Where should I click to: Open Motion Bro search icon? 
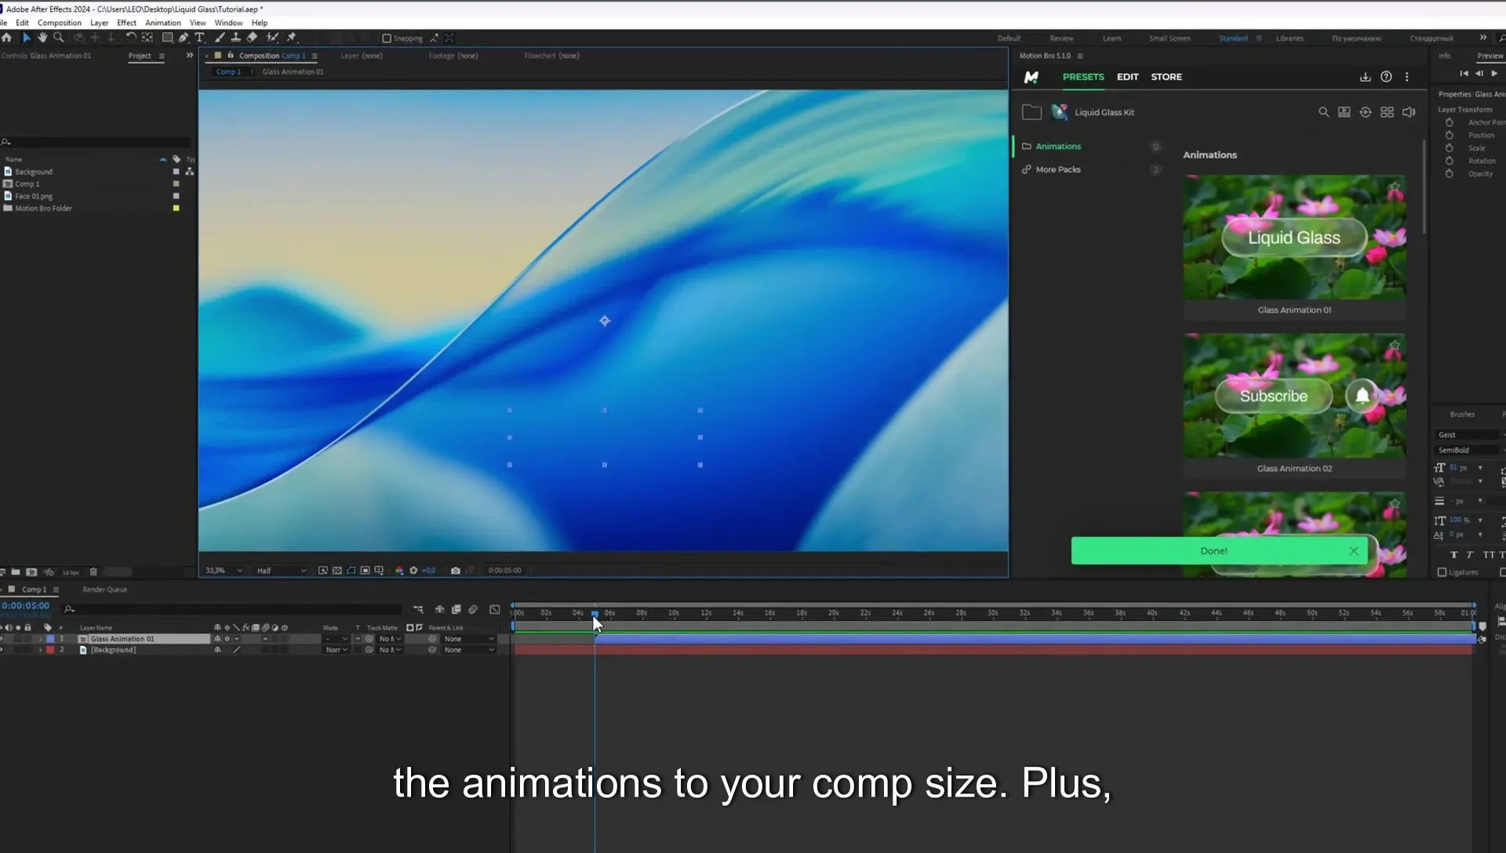[1323, 112]
